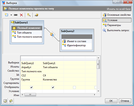Click the Параметры icon in the side panel
Viewport: 134px width, 106px height.
(105, 25)
